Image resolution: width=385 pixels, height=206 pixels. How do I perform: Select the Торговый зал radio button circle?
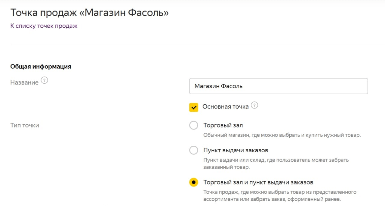tap(194, 125)
